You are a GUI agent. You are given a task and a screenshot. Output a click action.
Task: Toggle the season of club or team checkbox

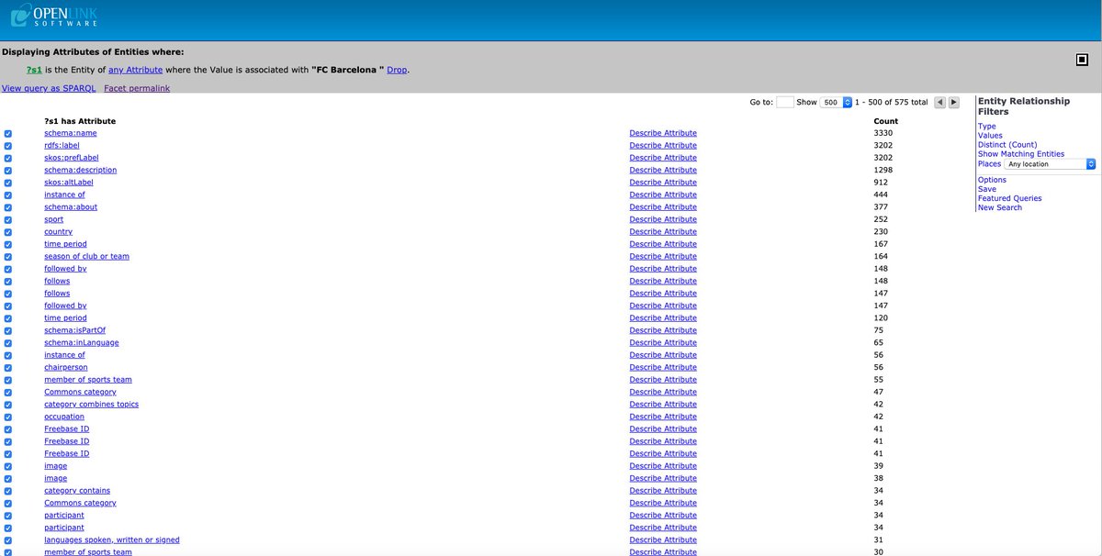[8, 257]
